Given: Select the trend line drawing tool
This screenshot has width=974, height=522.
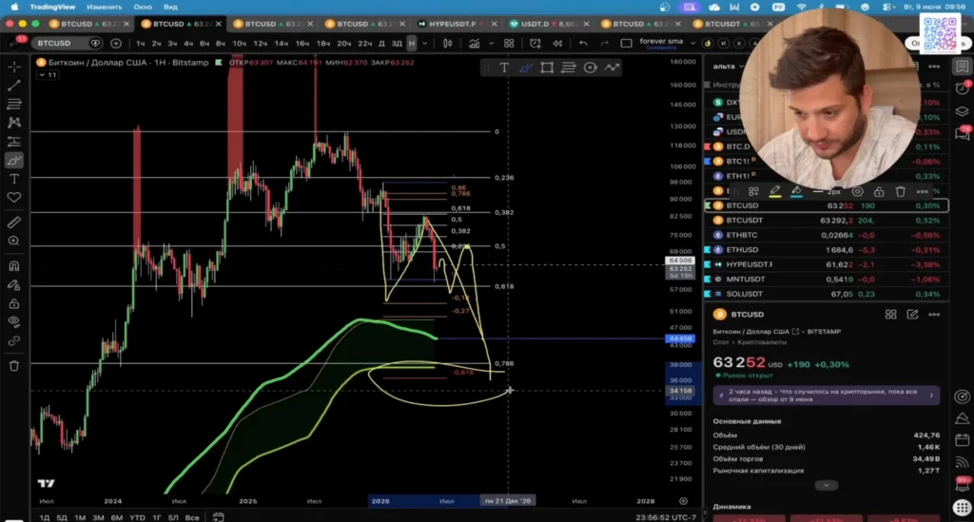Looking at the screenshot, I should [x=13, y=85].
